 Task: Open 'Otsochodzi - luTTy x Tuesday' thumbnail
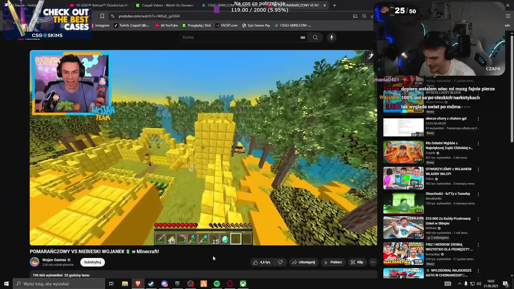[403, 203]
